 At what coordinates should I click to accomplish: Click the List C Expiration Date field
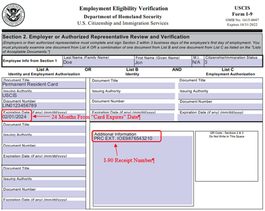click(220, 117)
